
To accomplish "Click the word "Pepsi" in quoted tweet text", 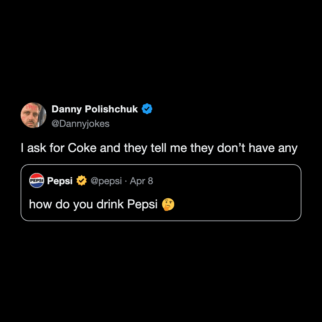I will [x=142, y=204].
